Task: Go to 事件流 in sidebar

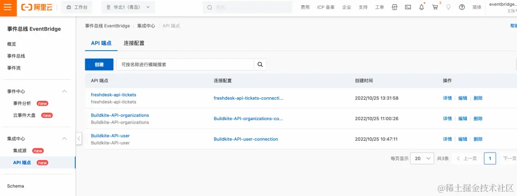Action: (14, 68)
